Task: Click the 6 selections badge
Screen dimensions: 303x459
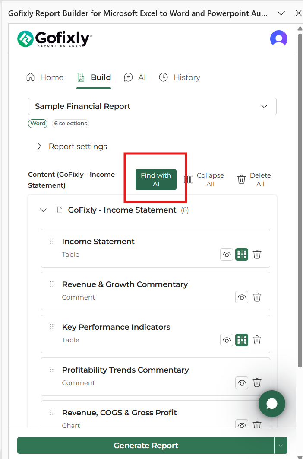Action: pyautogui.click(x=70, y=124)
